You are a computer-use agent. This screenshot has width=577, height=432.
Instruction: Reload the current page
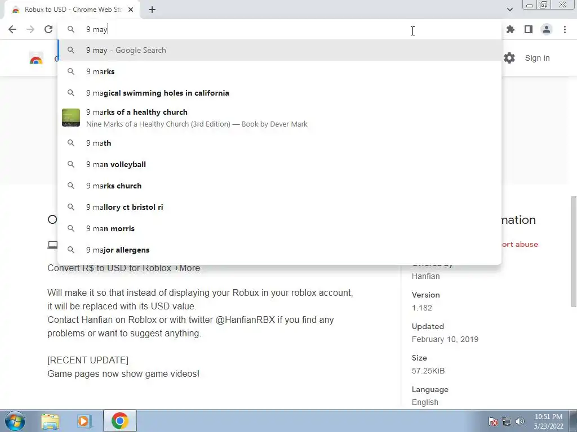click(x=48, y=29)
